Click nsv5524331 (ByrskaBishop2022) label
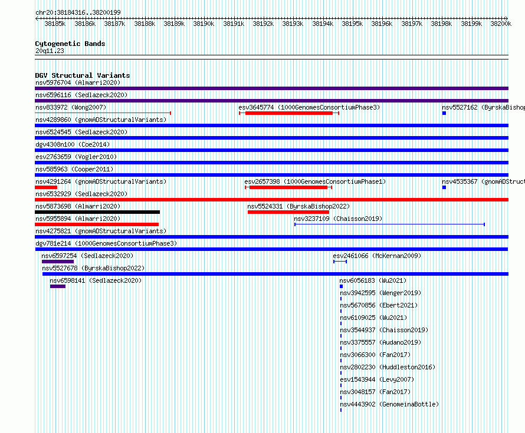Viewport: 525px width, 433px height. pos(298,206)
